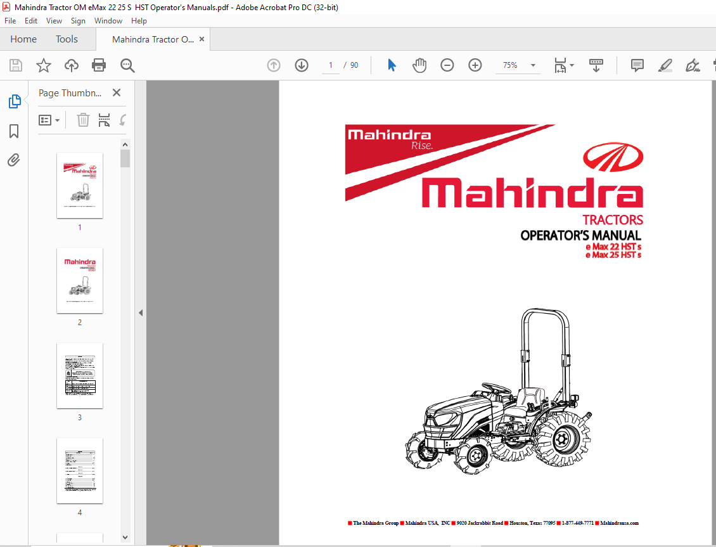Click the scrolling mode icon

point(596,65)
